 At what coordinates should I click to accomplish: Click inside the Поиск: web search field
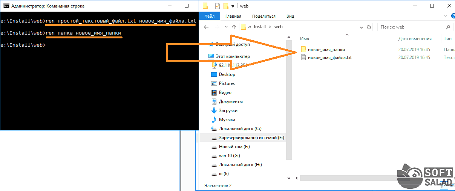click(411, 27)
